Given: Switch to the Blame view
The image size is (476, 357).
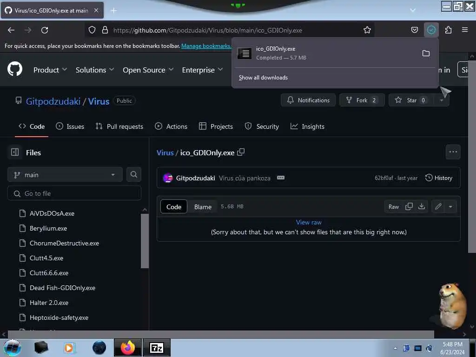Looking at the screenshot, I should [x=203, y=207].
